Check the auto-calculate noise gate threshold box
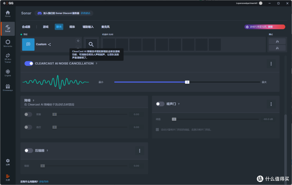 pos(157,129)
